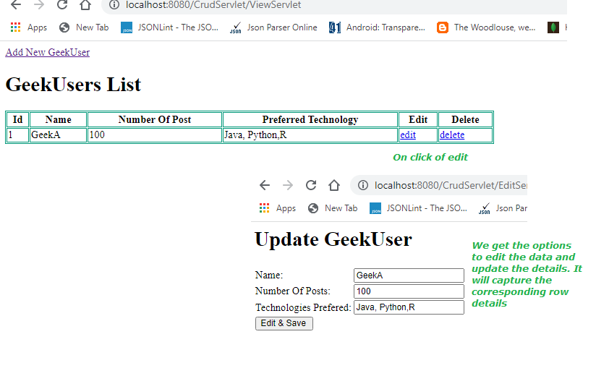Open the dark green leaf bookmark icon

point(553,27)
